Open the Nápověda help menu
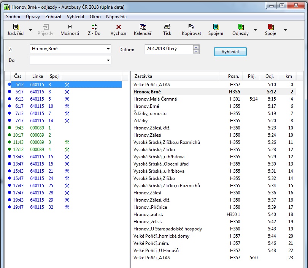The image size is (308, 268). (x=116, y=17)
